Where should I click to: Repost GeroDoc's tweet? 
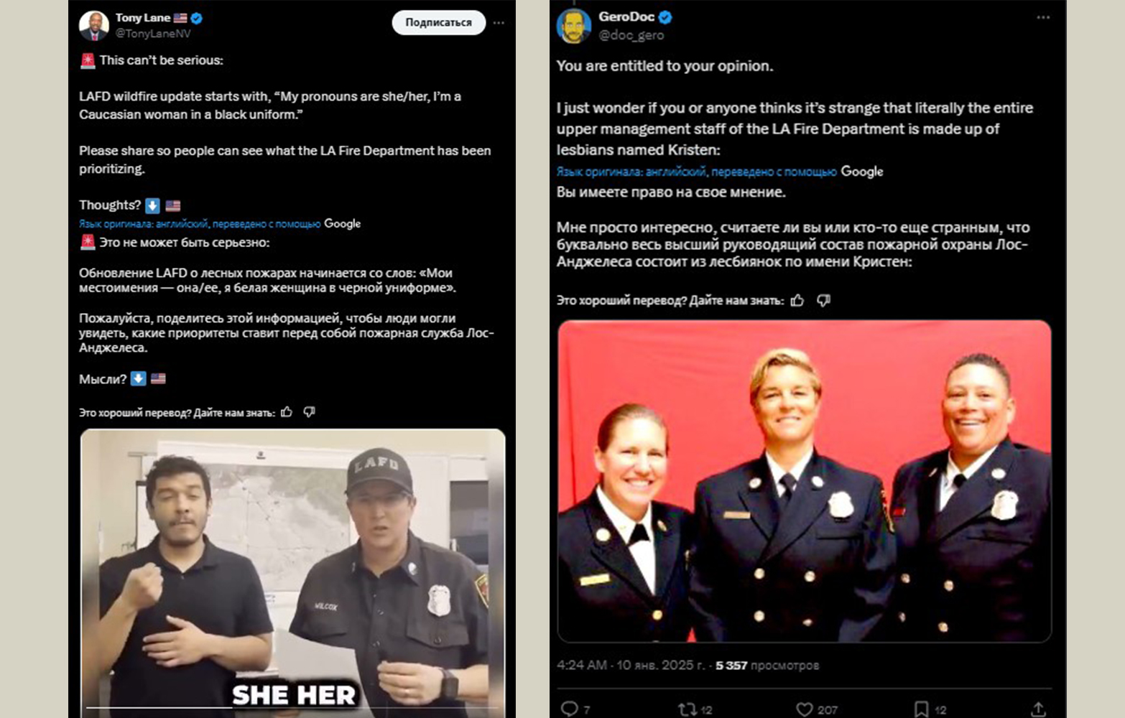click(x=687, y=709)
